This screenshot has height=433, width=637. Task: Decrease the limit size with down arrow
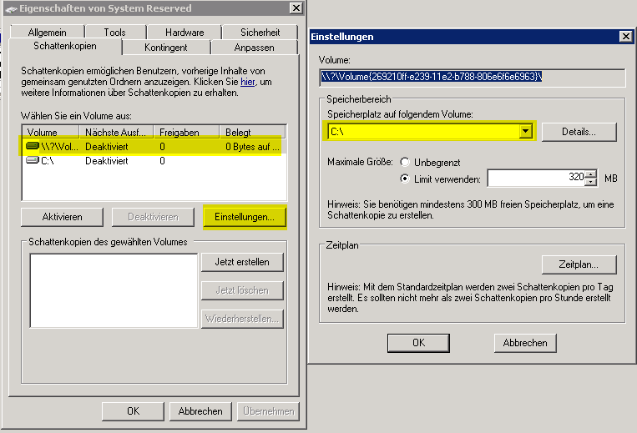coord(591,182)
